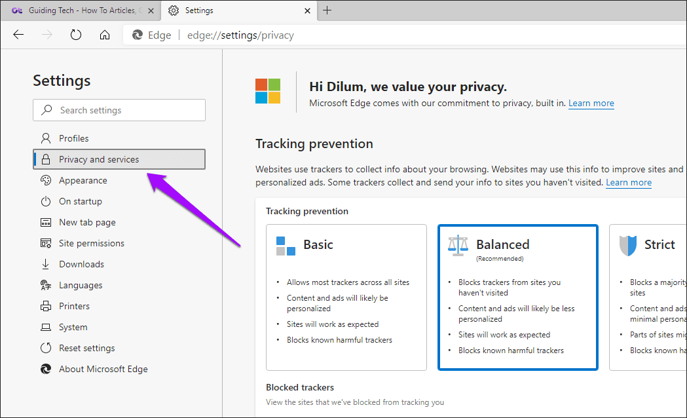
Task: Click the power icon next to On startup
Action: pos(46,201)
